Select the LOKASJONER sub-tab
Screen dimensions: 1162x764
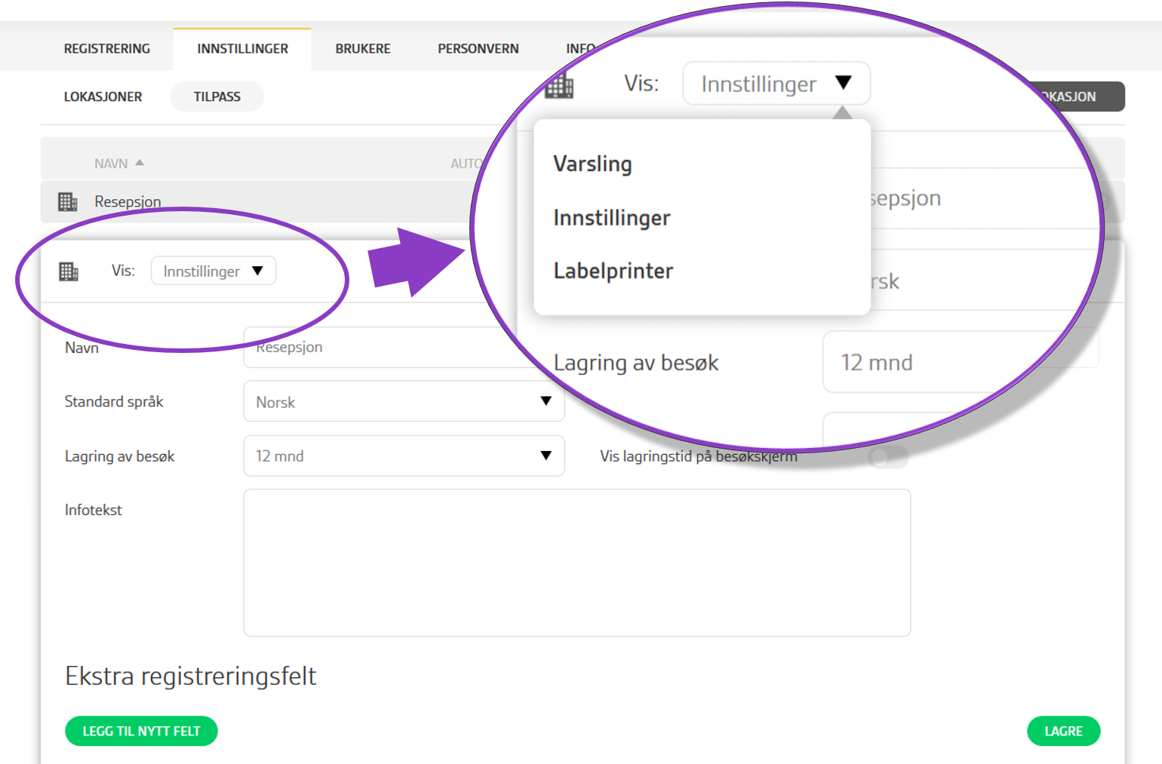point(103,97)
